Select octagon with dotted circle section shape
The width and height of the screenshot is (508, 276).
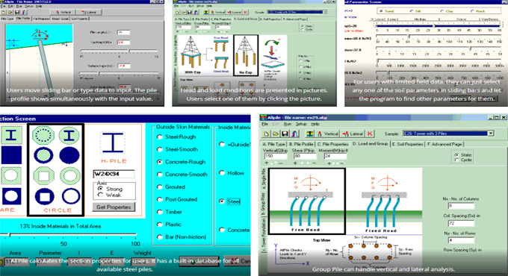pyautogui.click(x=43, y=135)
